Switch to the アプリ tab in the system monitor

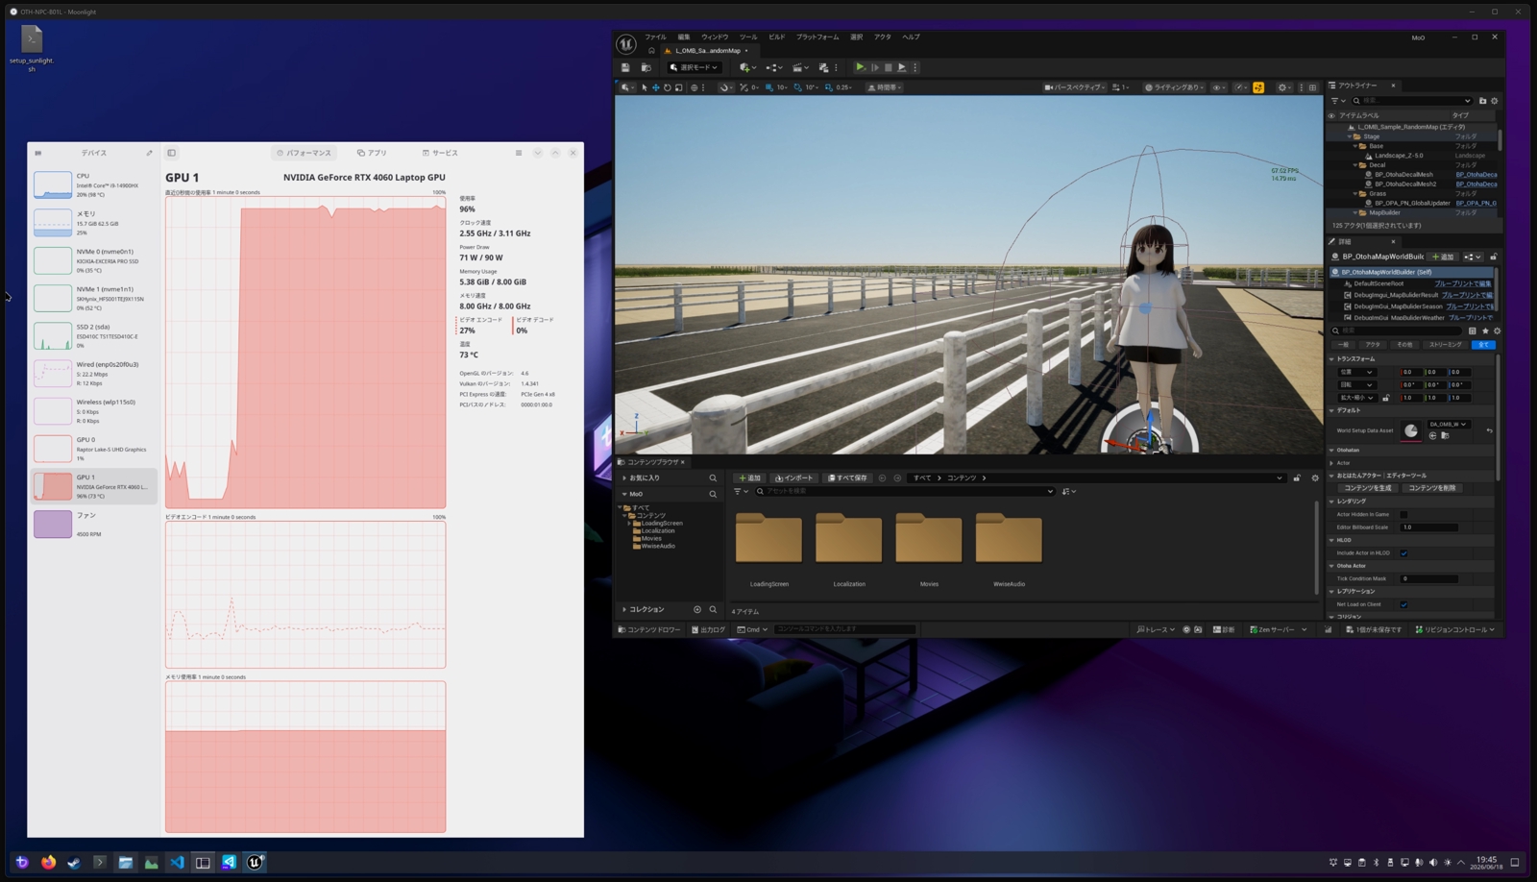coord(372,153)
